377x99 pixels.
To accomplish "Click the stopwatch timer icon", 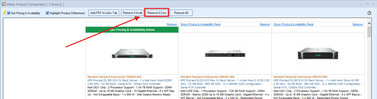I will click(369, 13).
